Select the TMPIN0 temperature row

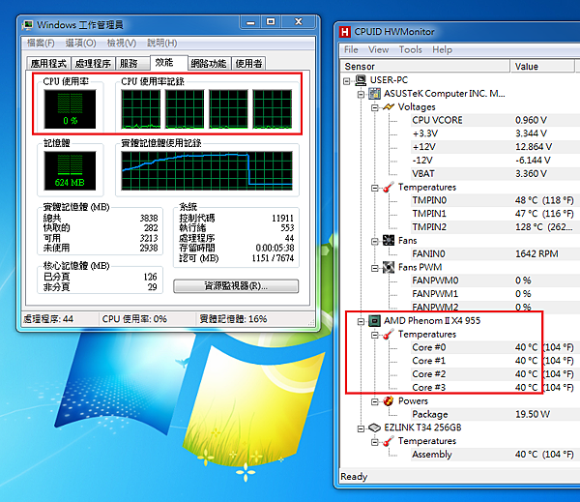click(x=495, y=200)
